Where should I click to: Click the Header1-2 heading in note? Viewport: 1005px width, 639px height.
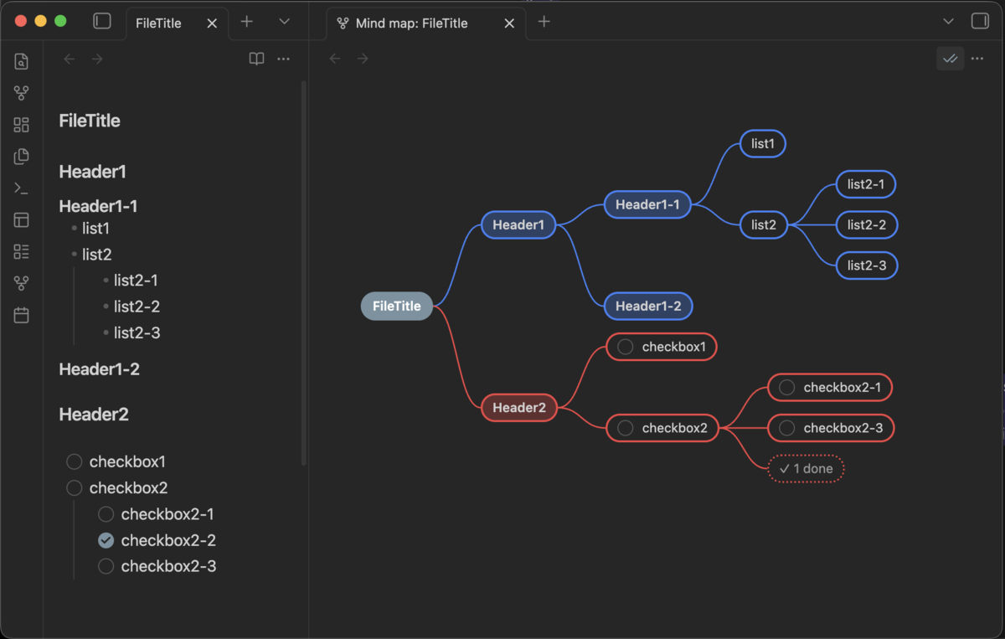[x=100, y=369]
